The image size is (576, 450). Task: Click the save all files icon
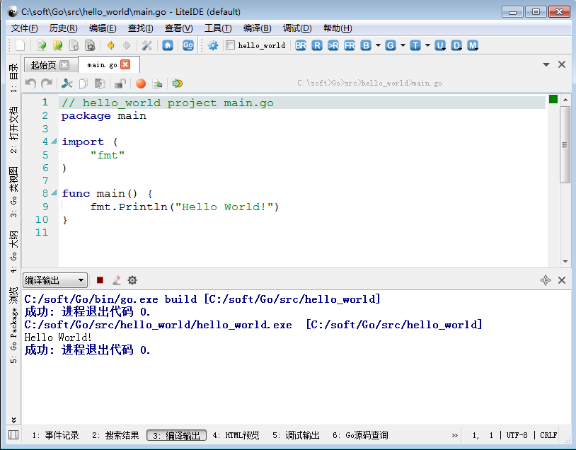[90, 45]
